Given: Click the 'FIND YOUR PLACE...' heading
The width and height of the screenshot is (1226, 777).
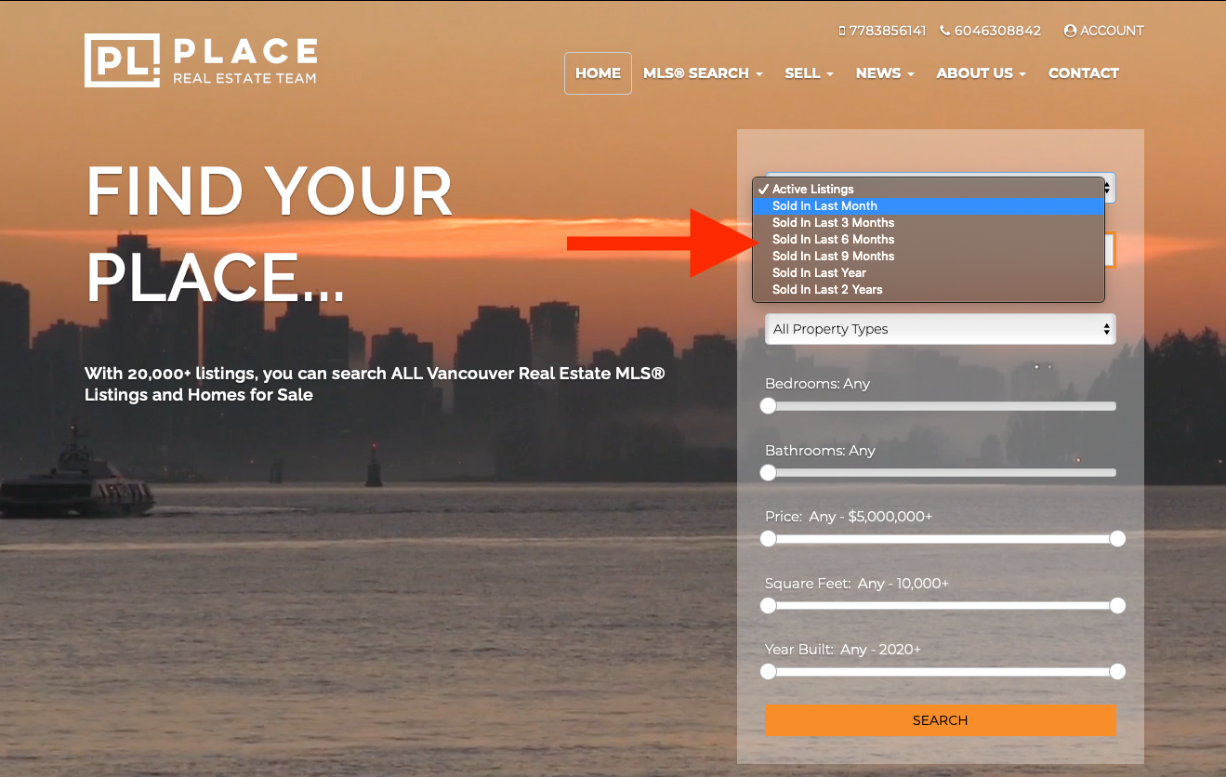Looking at the screenshot, I should [270, 235].
